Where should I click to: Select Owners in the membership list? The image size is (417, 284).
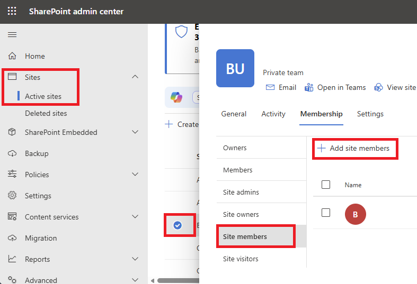coord(261,148)
